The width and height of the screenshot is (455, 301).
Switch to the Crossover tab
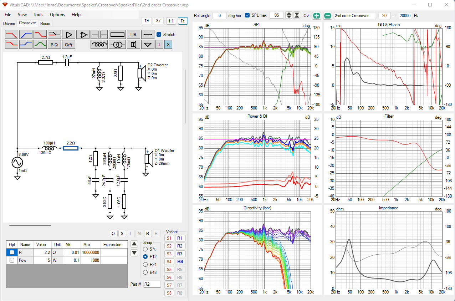(x=27, y=23)
